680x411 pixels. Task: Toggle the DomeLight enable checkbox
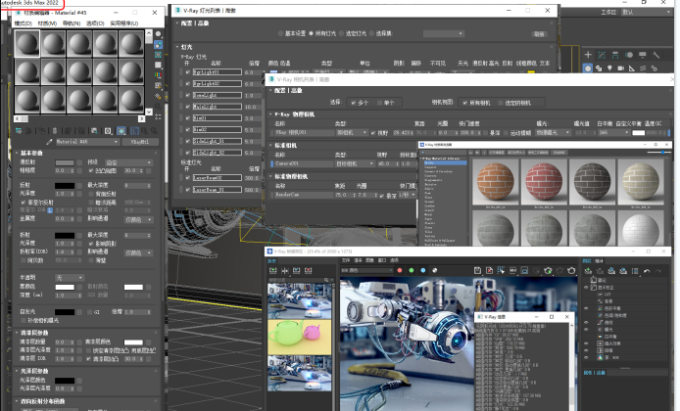tap(185, 94)
